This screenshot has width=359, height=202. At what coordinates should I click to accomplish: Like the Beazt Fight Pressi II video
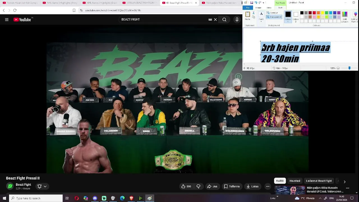click(186, 186)
